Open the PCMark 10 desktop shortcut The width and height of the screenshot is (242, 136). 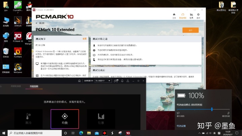pos(18,37)
